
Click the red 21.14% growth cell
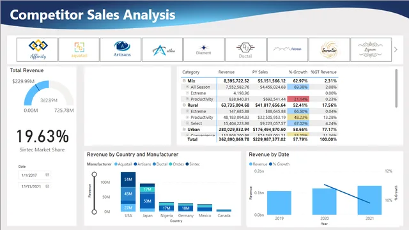tap(298, 99)
